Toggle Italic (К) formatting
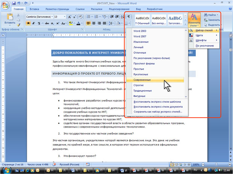Image resolution: width=233 pixels, height=174 pixels. tap(33, 23)
